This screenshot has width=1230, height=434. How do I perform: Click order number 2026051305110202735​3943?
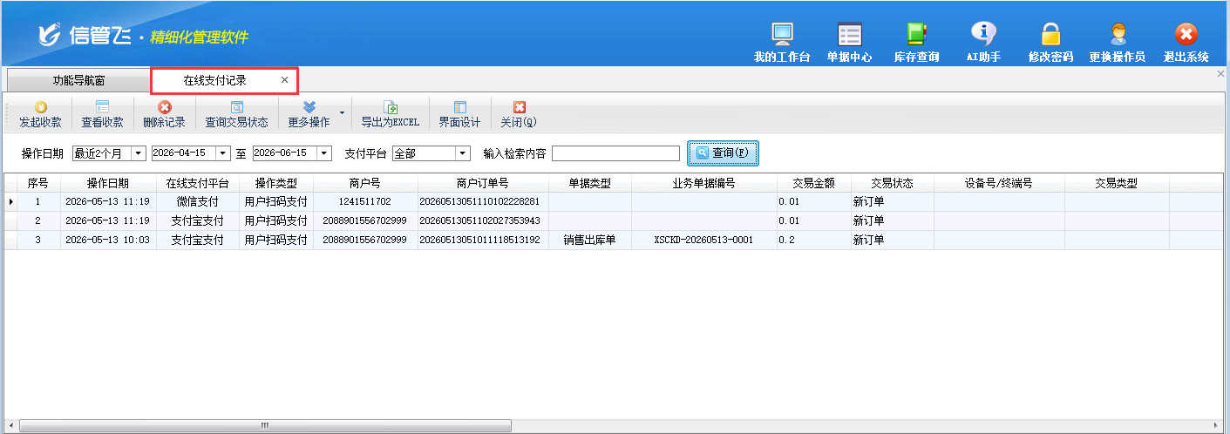point(483,220)
